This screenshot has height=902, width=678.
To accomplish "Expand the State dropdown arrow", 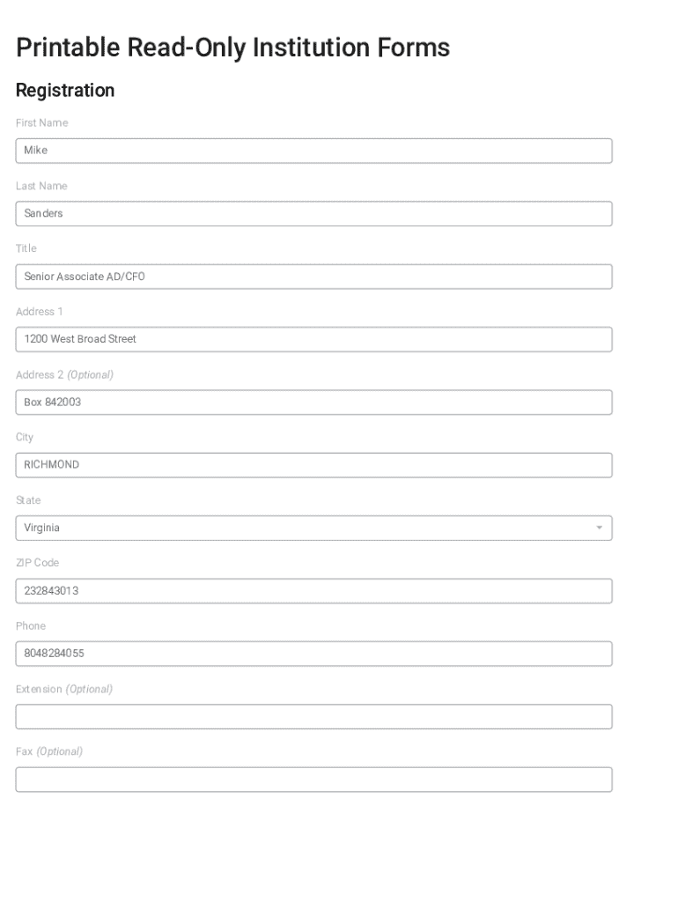I will [x=599, y=528].
